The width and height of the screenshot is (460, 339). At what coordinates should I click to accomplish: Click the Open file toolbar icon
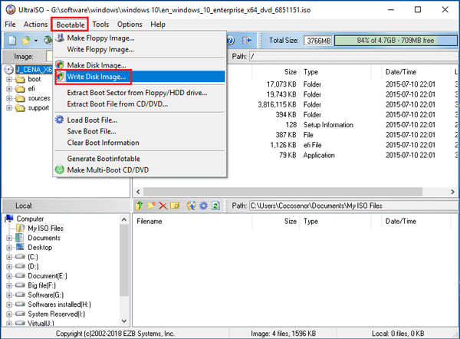(x=26, y=40)
